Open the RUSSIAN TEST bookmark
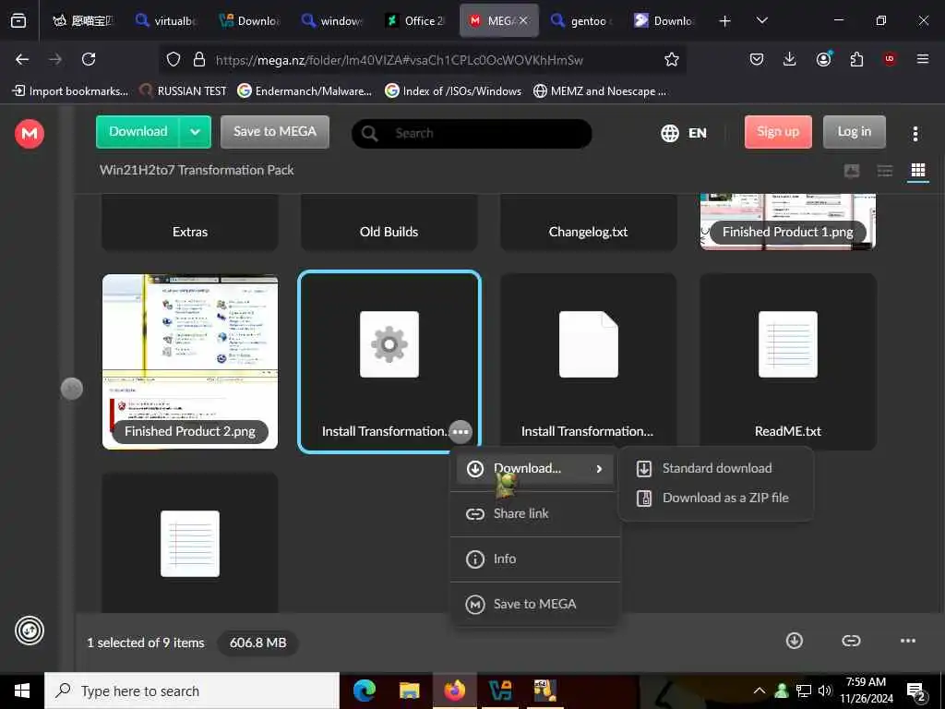 [x=184, y=91]
